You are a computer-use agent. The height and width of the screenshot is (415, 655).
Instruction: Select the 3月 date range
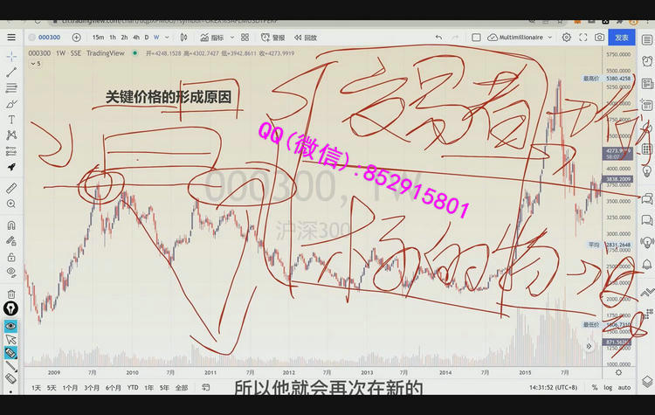(x=92, y=387)
